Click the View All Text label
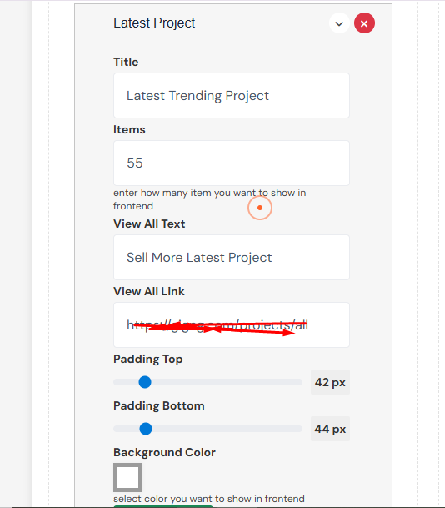445x508 pixels. click(149, 224)
